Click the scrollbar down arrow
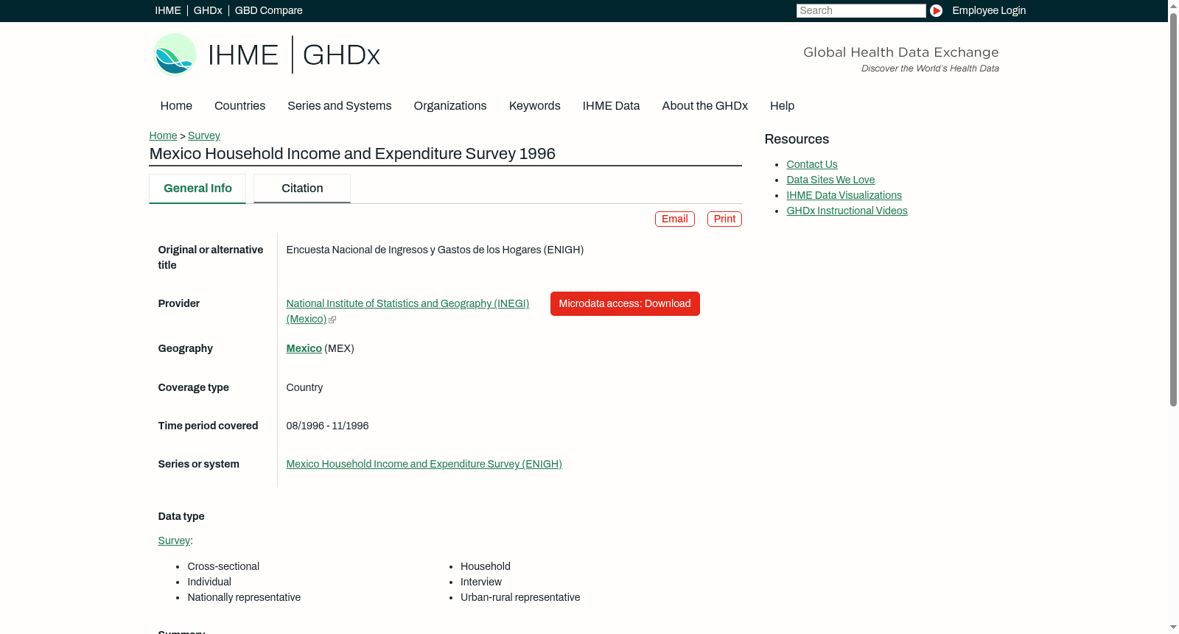The width and height of the screenshot is (1179, 634). click(x=1173, y=628)
